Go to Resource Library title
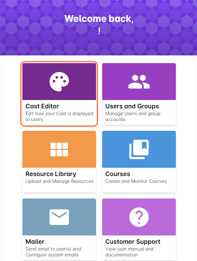The image size is (197, 261). [51, 174]
